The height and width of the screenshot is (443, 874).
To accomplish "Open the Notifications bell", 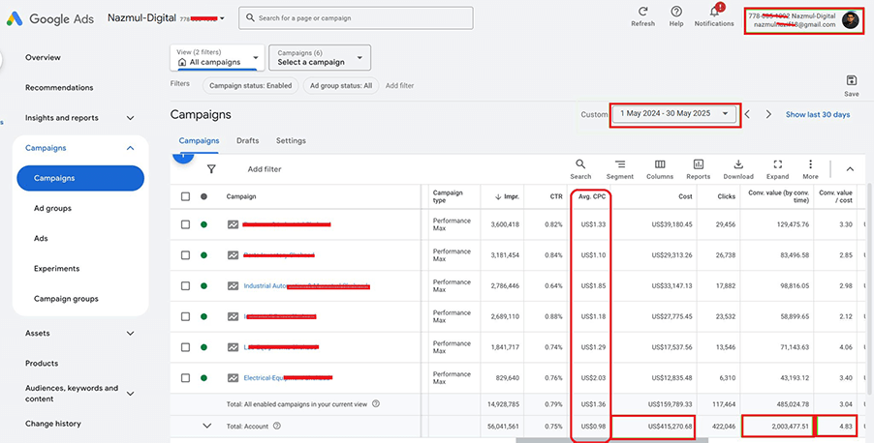I will click(x=714, y=12).
